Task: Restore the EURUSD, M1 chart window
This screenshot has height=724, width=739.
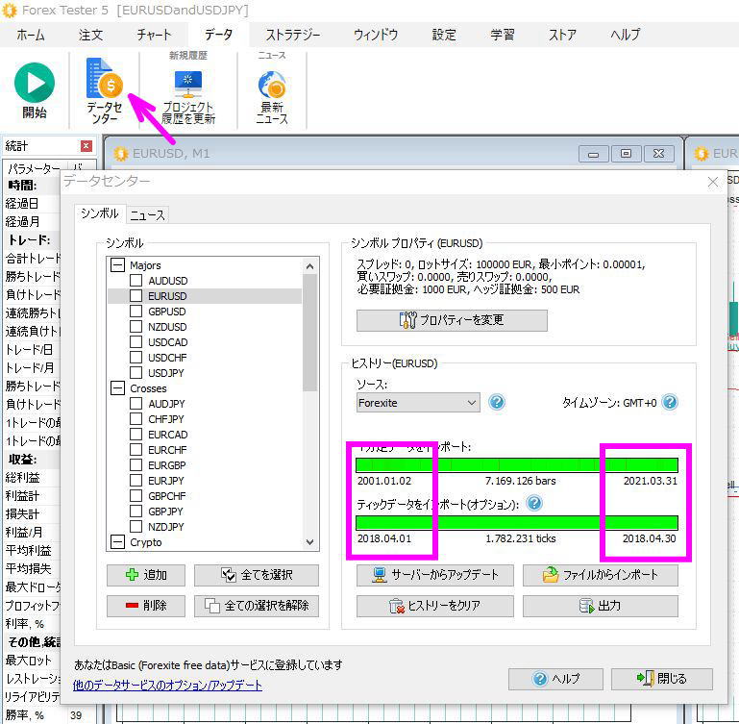Action: point(626,154)
